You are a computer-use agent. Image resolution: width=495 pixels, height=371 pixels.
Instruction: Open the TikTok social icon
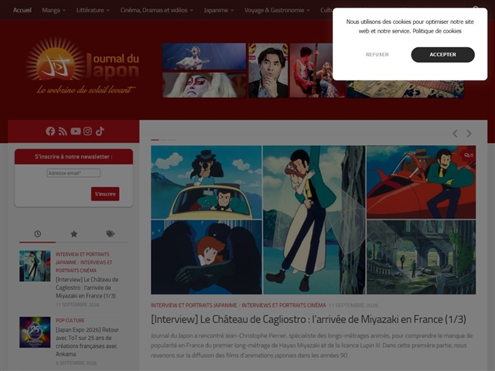click(x=100, y=131)
